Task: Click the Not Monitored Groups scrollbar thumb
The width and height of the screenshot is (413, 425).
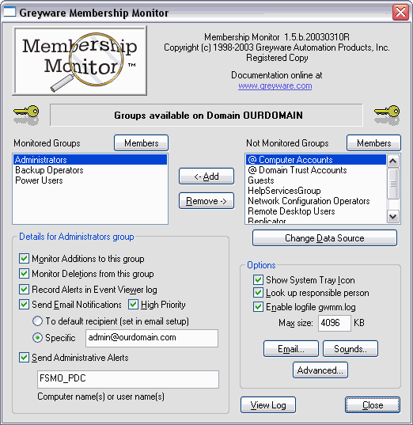Action: (393, 184)
